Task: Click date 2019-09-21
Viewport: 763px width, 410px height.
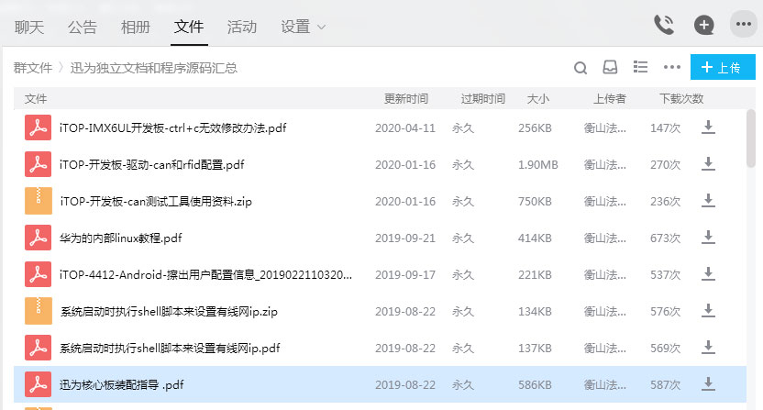Action: [404, 238]
